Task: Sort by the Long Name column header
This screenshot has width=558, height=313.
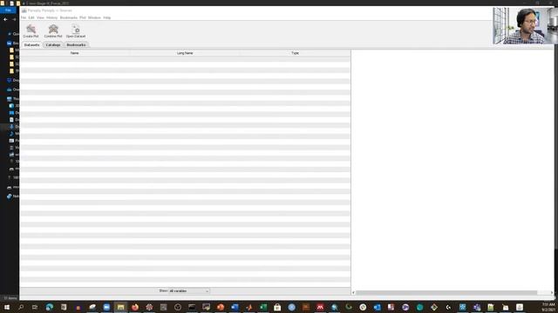Action: point(185,53)
